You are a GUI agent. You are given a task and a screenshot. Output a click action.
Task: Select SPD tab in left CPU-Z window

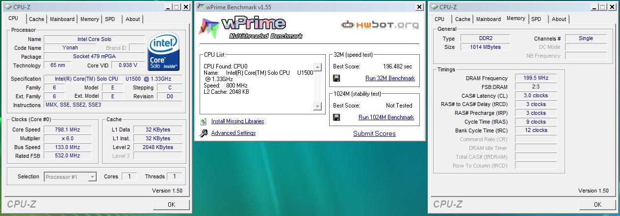click(x=110, y=19)
